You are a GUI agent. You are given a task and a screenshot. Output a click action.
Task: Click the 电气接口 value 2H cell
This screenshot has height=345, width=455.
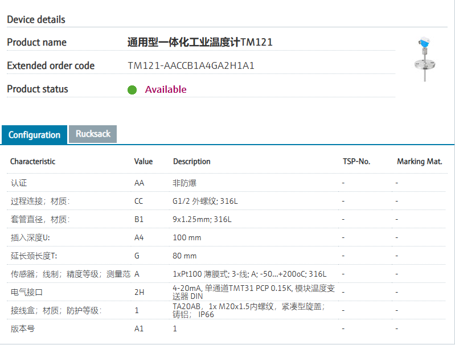[x=139, y=293]
